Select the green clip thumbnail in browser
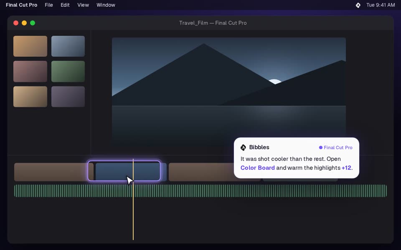401x250 pixels. tap(68, 71)
